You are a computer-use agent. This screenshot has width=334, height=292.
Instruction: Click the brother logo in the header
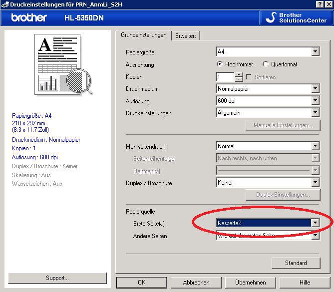(x=29, y=17)
